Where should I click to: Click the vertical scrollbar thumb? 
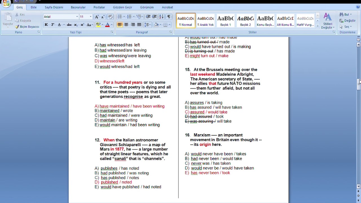358,84
